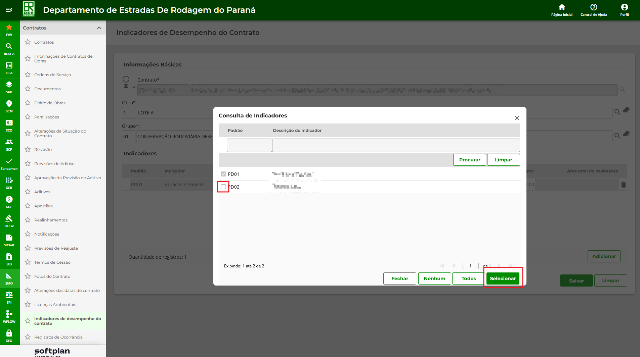Viewport: 640px width, 357px height.
Task: Click the Página inicial home icon
Action: click(562, 7)
